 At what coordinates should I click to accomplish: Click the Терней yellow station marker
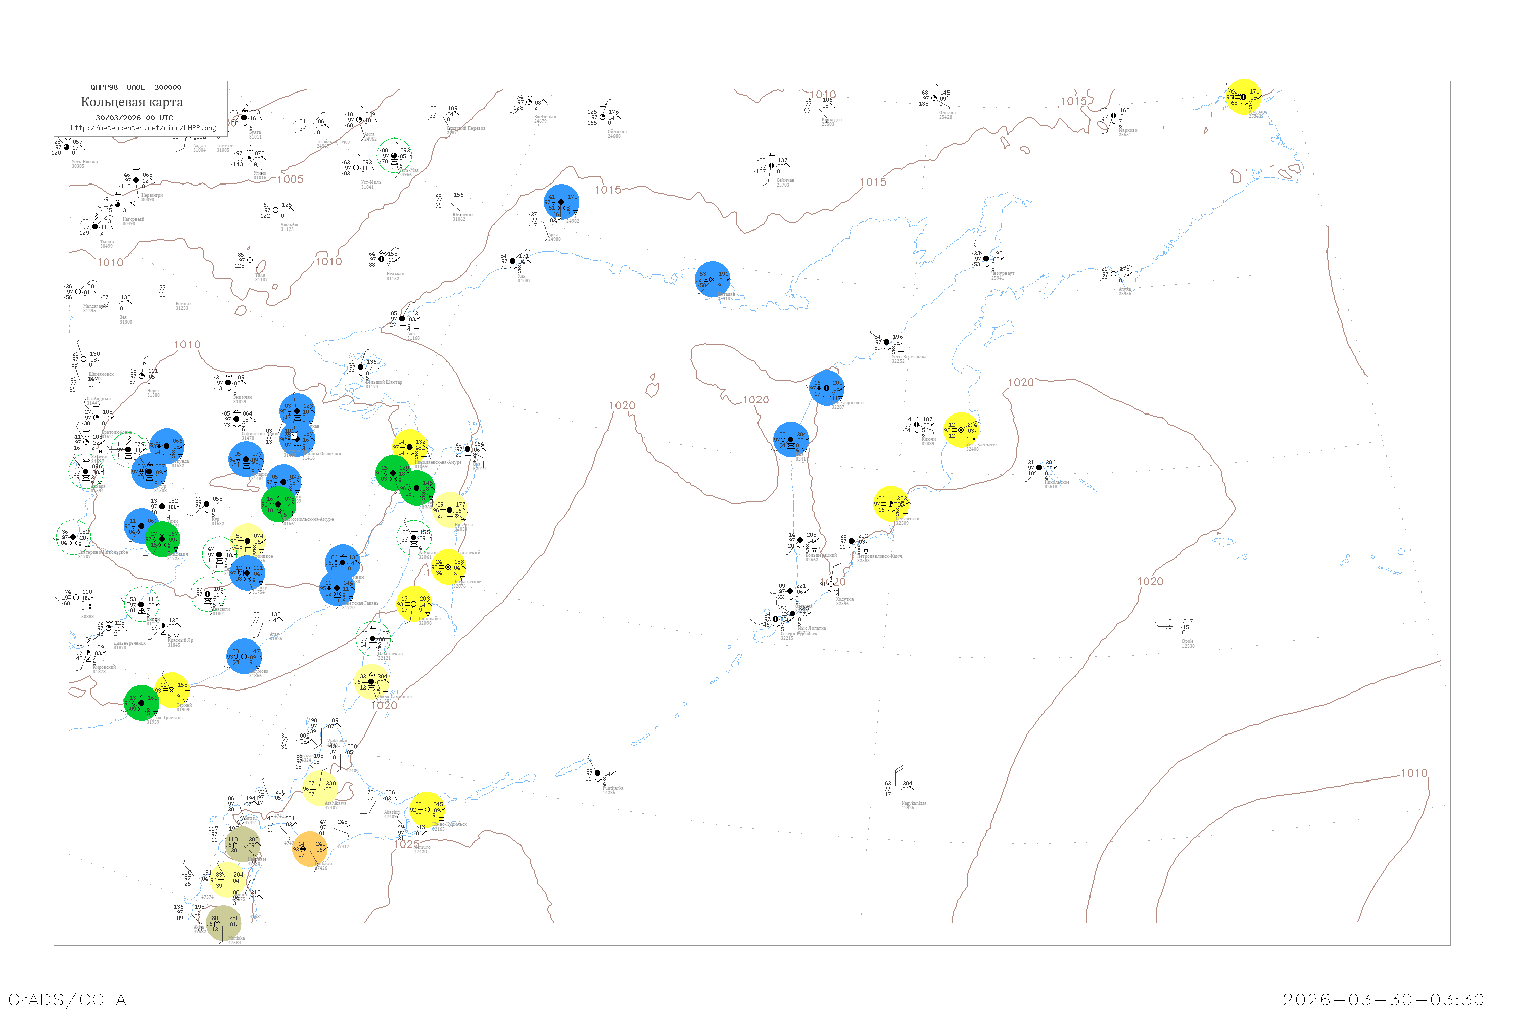pyautogui.click(x=172, y=690)
